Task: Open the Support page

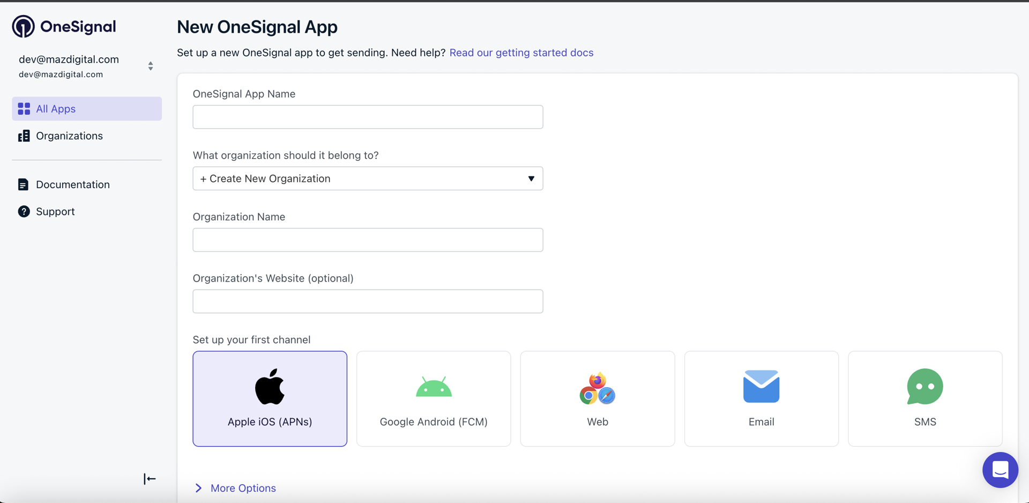Action: point(55,211)
